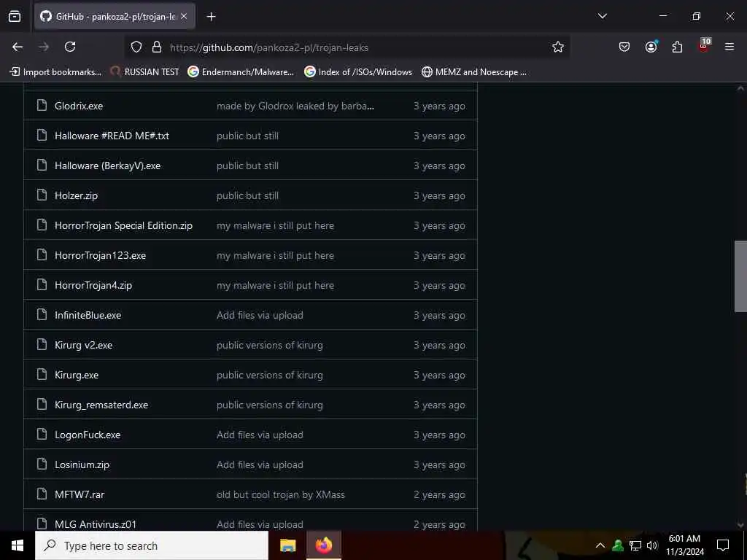Open Kirurg.exe file link
Viewport: 747px width, 560px height.
pyautogui.click(x=76, y=376)
